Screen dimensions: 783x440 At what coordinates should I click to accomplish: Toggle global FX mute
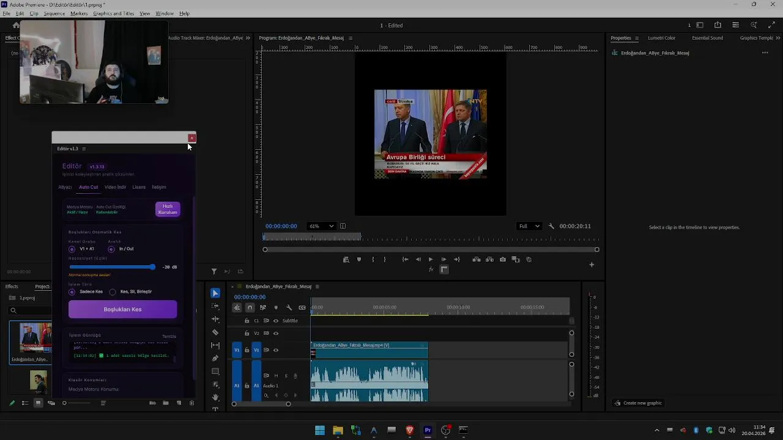431,269
